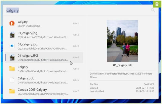The image size is (162, 104).
Task: Click the Calgary folder icon
Action: (12, 68)
